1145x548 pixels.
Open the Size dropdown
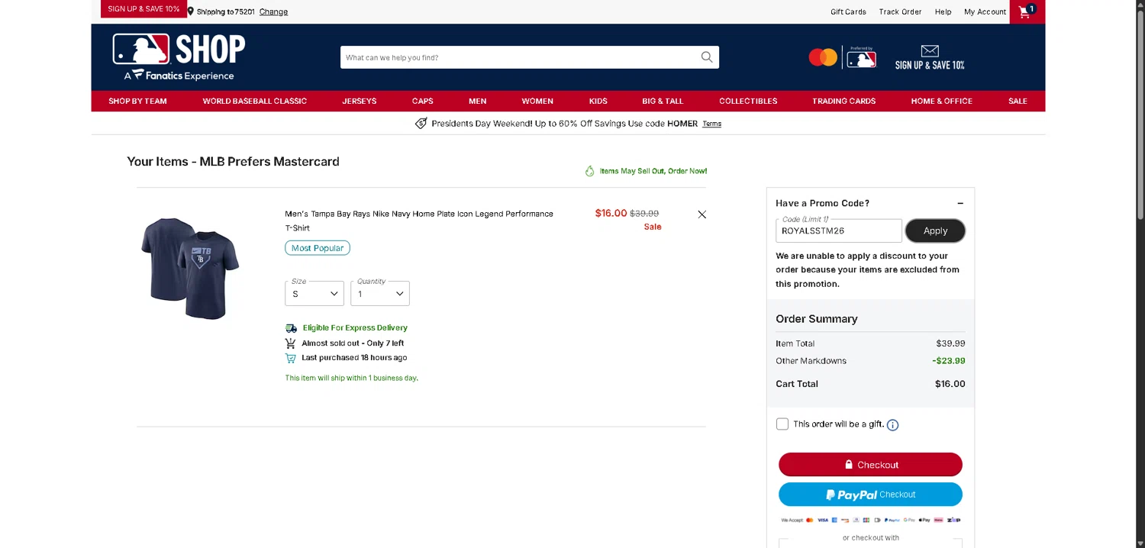click(x=314, y=294)
